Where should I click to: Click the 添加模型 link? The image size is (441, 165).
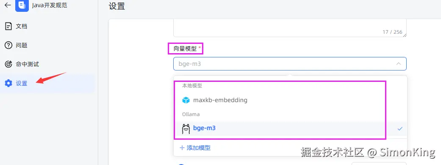click(199, 148)
